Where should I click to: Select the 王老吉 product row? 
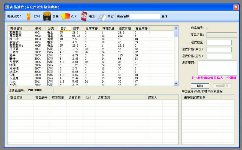[15, 52]
